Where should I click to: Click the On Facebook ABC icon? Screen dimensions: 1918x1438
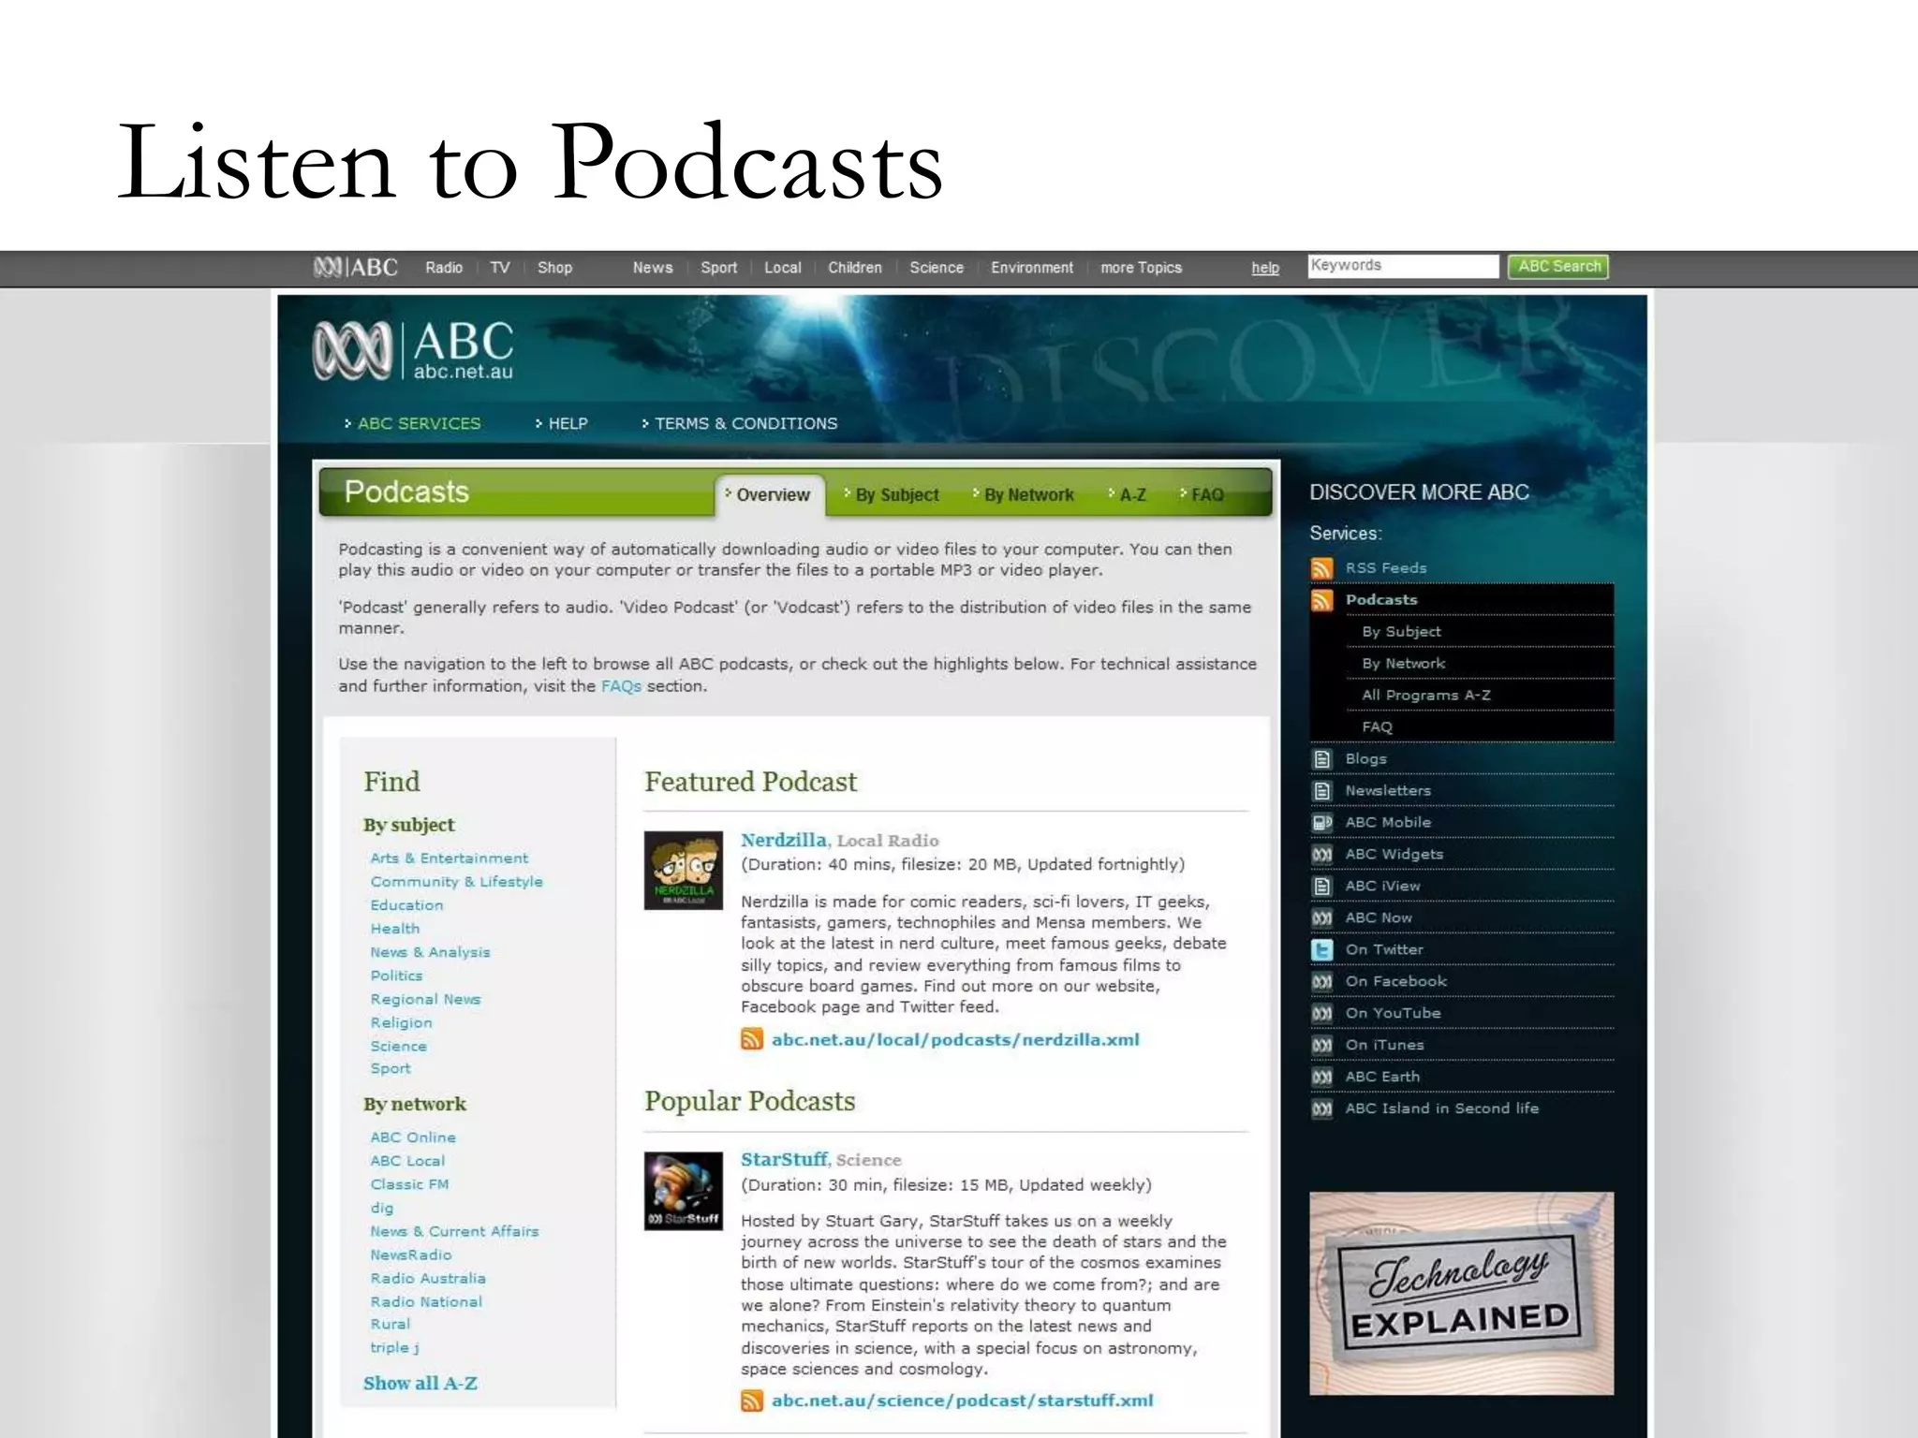click(1321, 982)
